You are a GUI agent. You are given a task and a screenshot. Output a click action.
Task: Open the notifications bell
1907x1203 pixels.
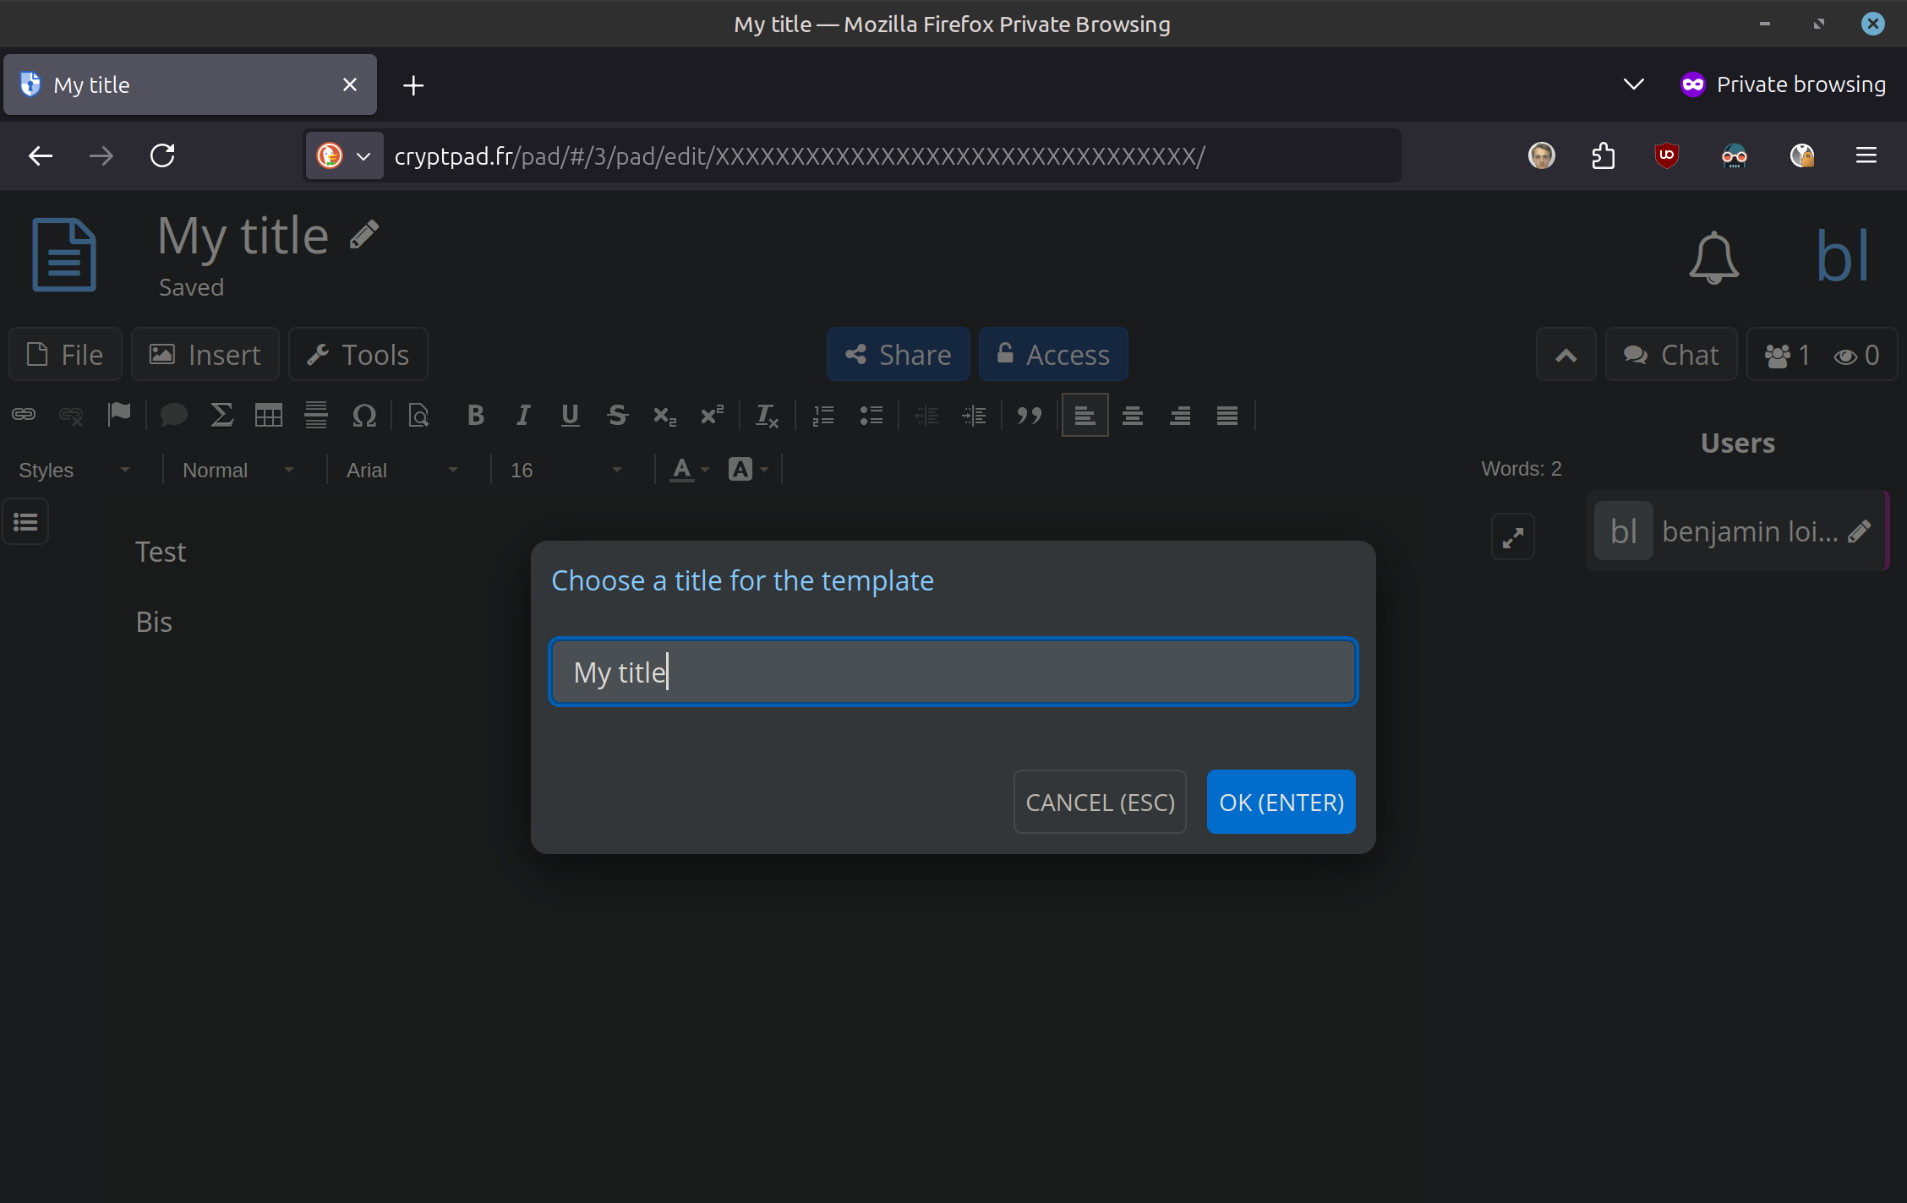pos(1713,257)
